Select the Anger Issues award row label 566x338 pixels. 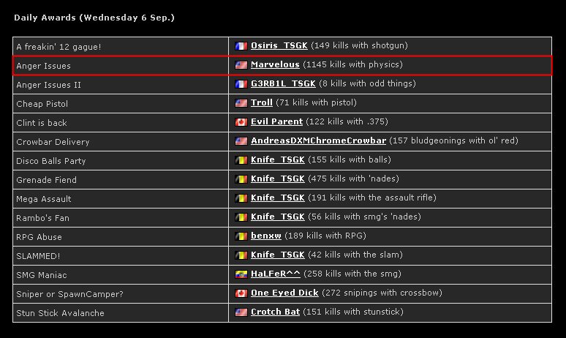(44, 66)
